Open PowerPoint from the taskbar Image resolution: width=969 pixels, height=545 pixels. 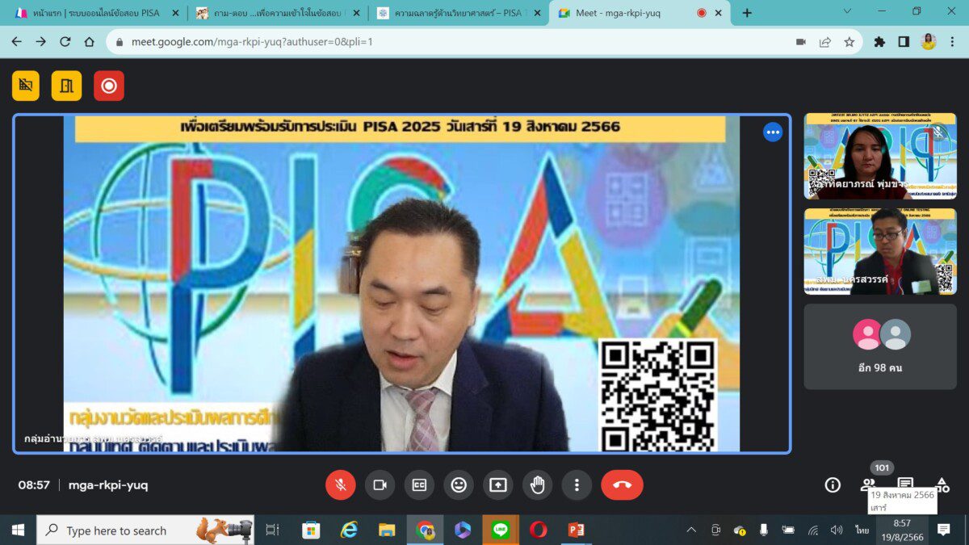point(577,530)
